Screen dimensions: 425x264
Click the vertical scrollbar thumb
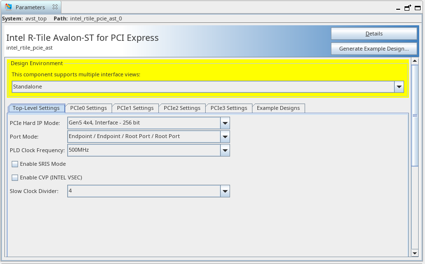click(x=415, y=116)
